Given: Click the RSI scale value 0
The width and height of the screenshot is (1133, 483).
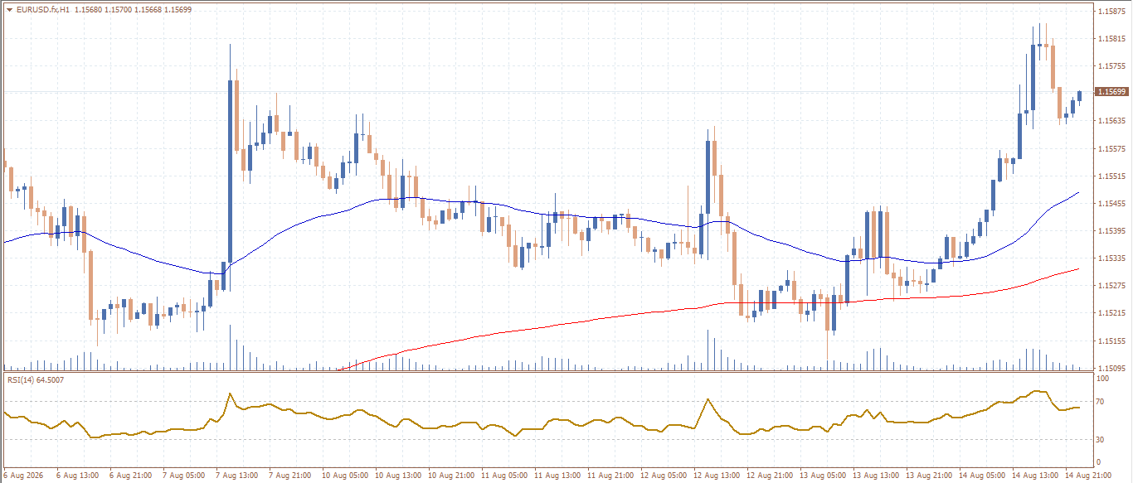Looking at the screenshot, I should (1099, 462).
